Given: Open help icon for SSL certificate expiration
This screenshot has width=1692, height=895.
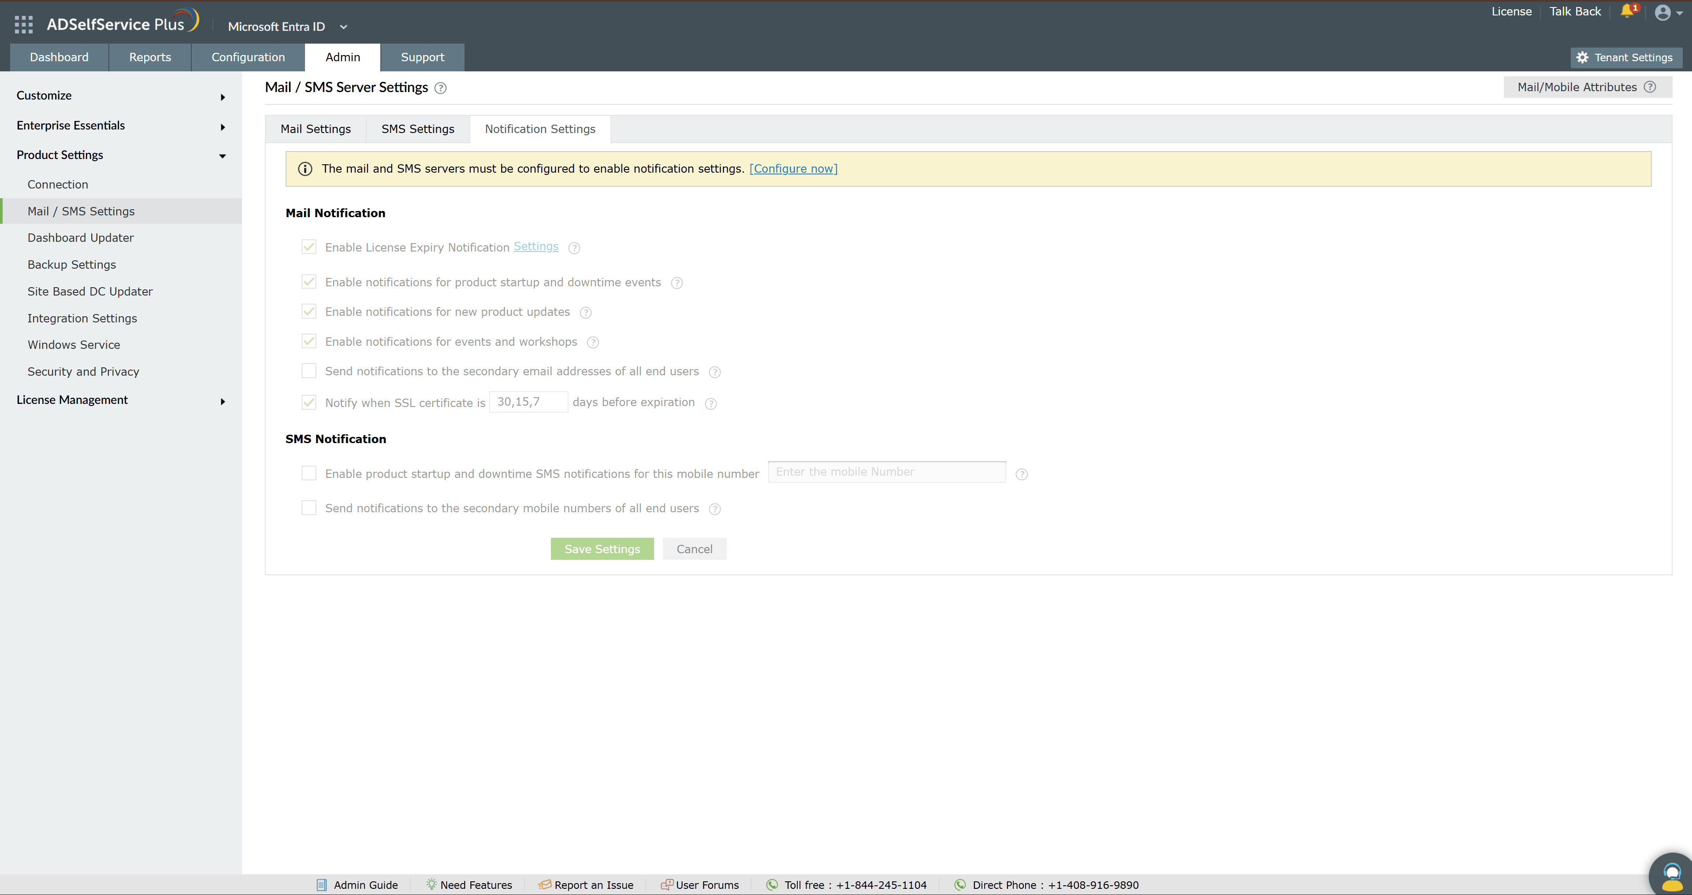Looking at the screenshot, I should (x=710, y=404).
